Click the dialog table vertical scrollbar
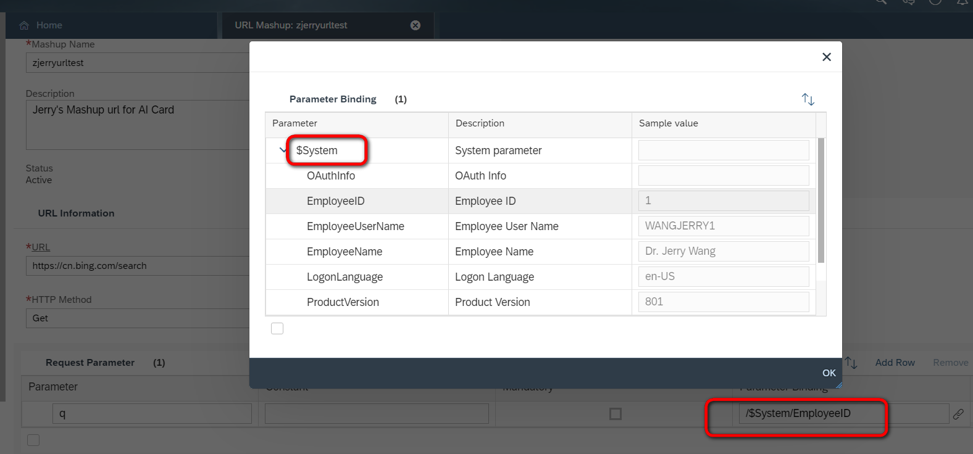 (x=821, y=200)
